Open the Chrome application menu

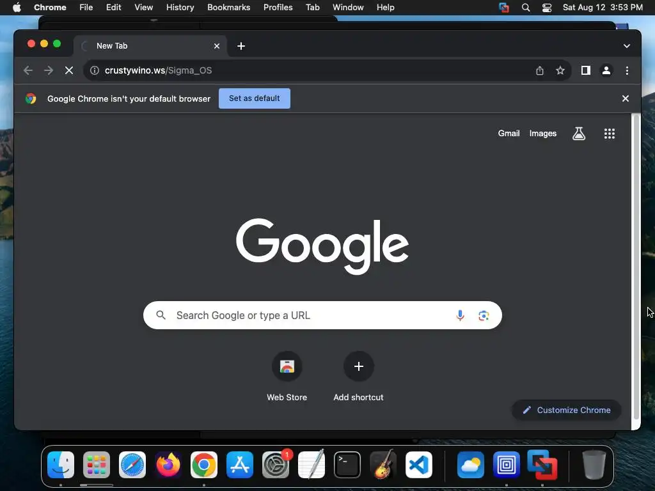click(50, 8)
